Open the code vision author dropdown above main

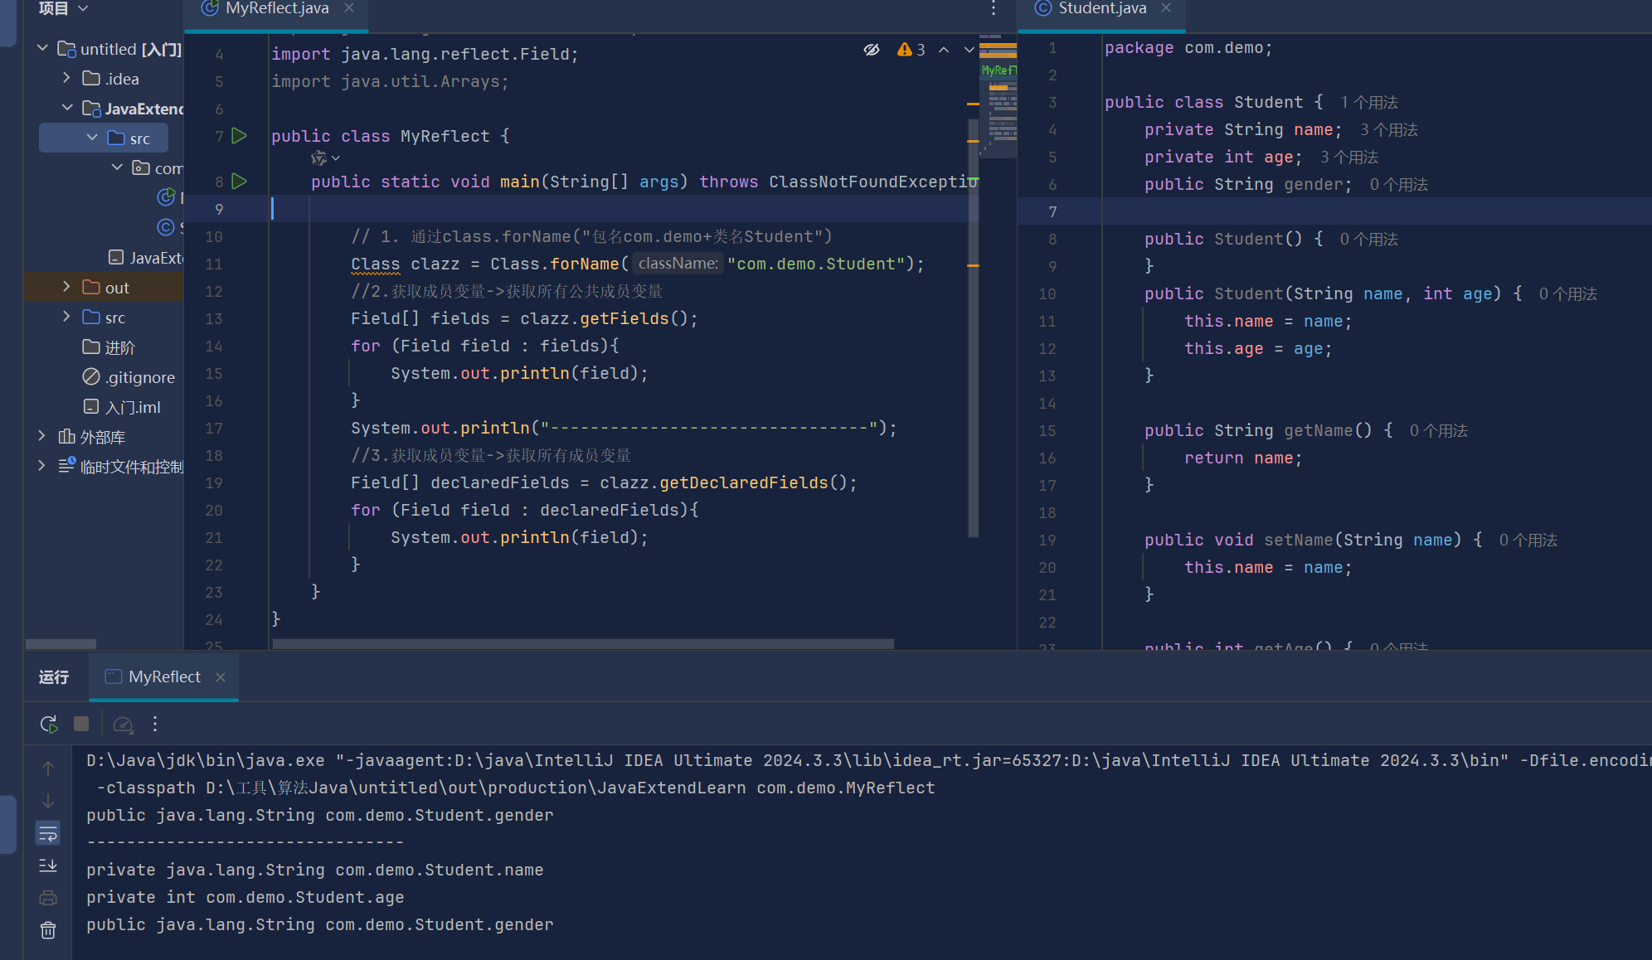(x=325, y=158)
